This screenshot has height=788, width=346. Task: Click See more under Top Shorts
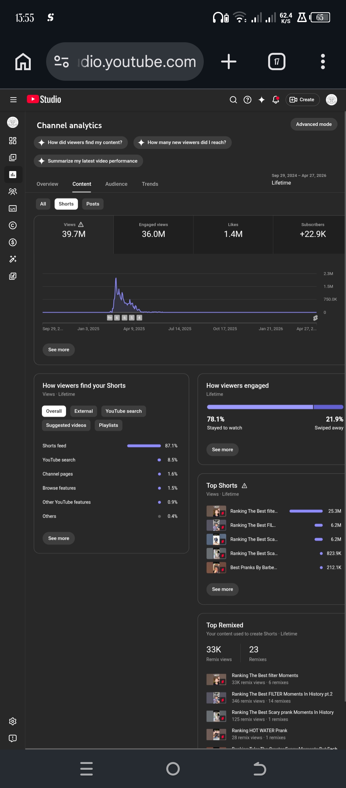[x=222, y=589]
